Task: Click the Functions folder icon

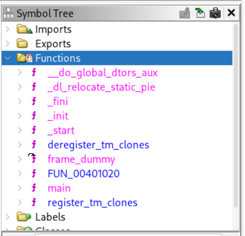Action: pos(25,58)
